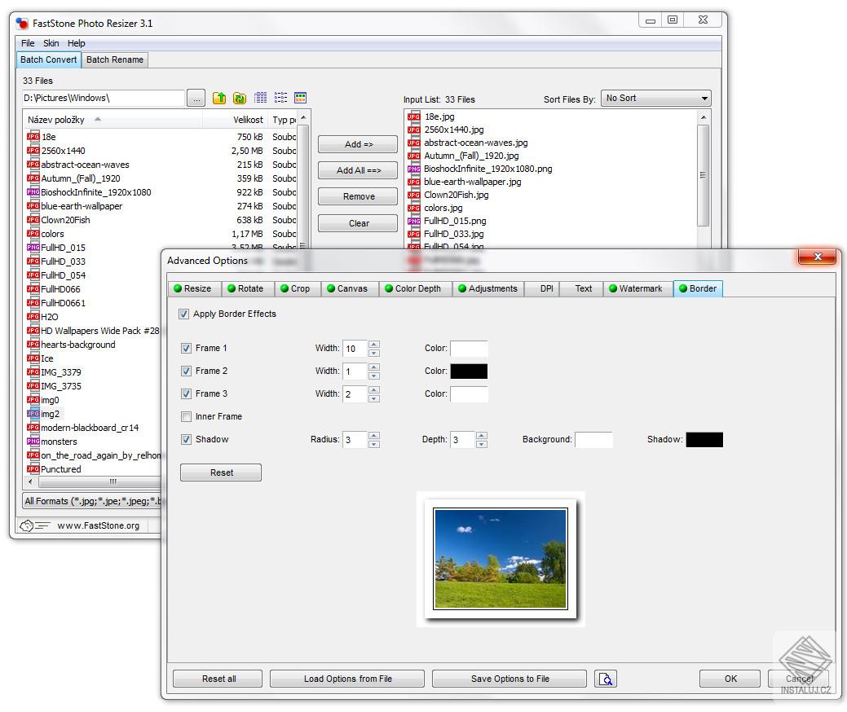Increase Frame 2 width with up arrow
The height and width of the screenshot is (712, 847).
(x=374, y=367)
